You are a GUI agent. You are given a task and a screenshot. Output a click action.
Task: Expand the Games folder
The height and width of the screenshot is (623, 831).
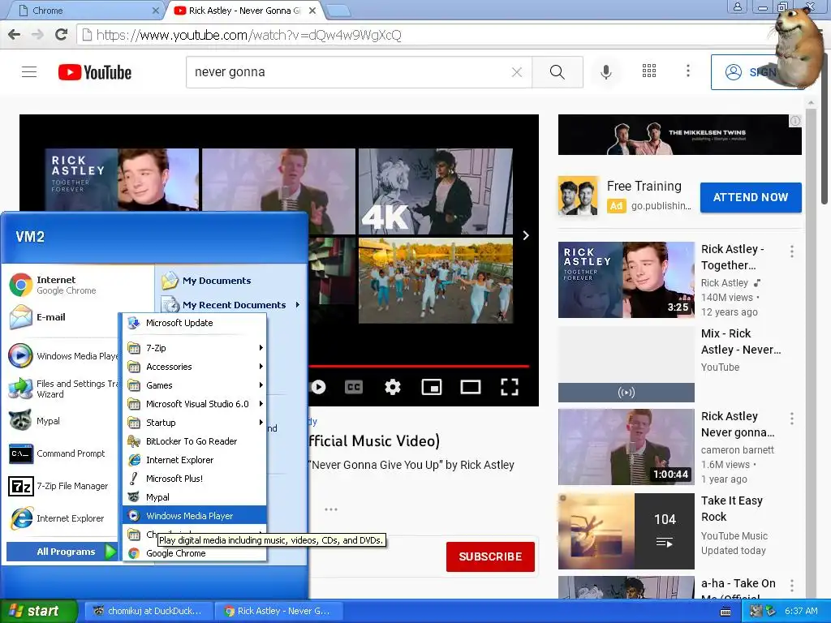(195, 385)
